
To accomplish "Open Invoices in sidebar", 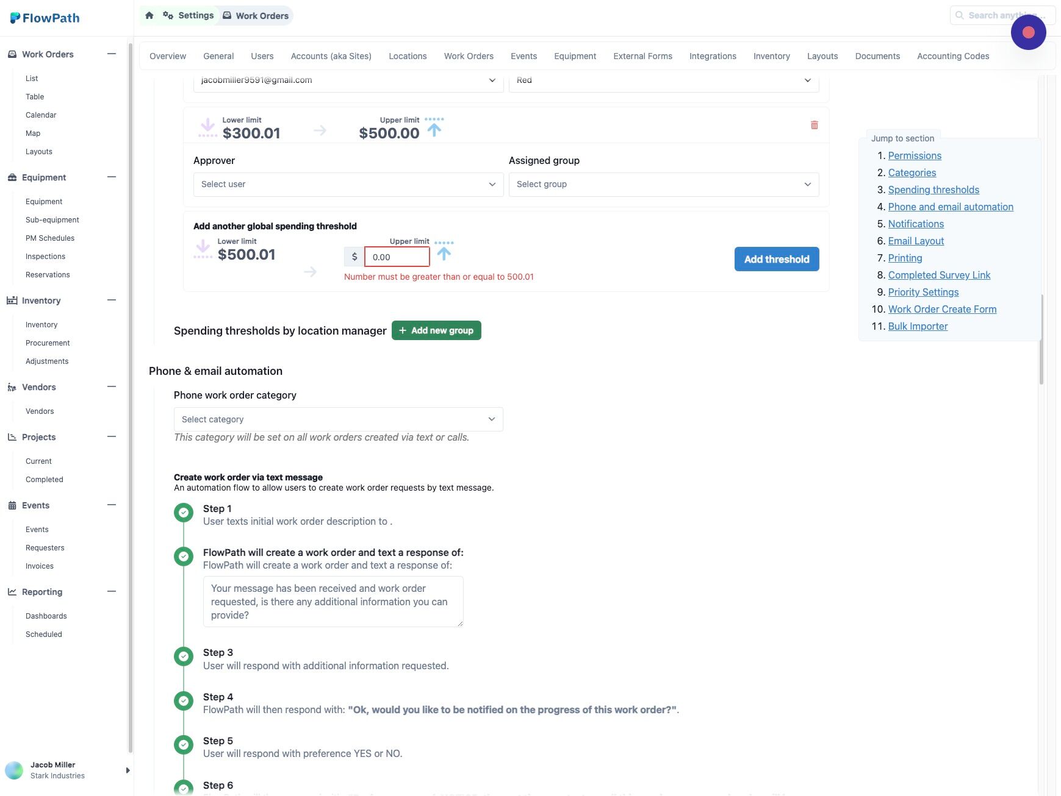I will tap(40, 566).
